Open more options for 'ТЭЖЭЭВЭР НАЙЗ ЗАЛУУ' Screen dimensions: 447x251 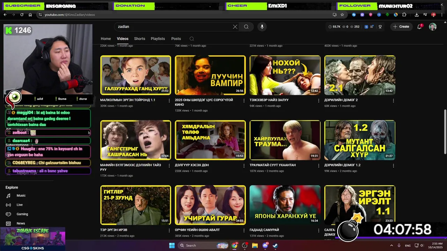318,100
